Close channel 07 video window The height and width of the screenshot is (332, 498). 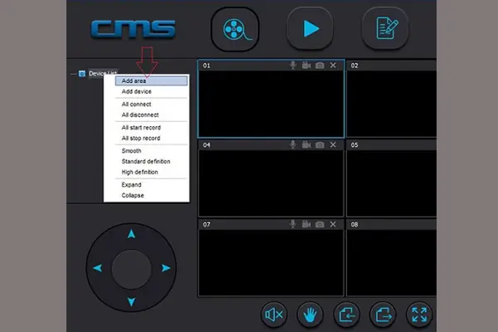(333, 224)
